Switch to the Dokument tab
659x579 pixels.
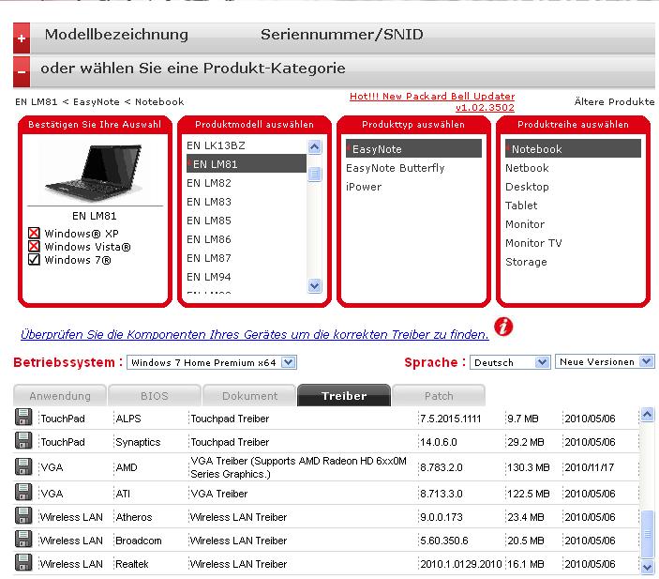249,395
